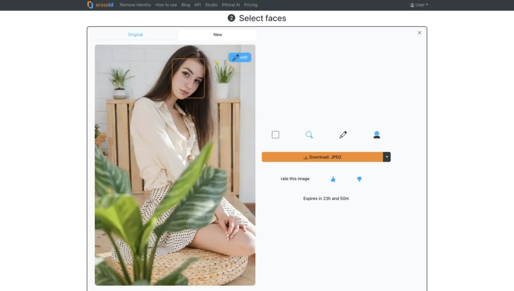This screenshot has height=291, width=514.
Task: Click Download: JPEG button
Action: coord(322,157)
